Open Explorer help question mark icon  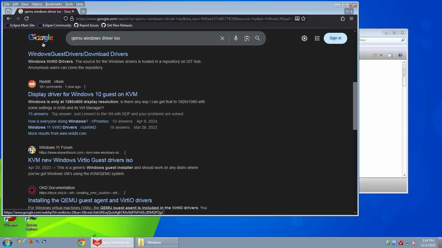click(400, 55)
